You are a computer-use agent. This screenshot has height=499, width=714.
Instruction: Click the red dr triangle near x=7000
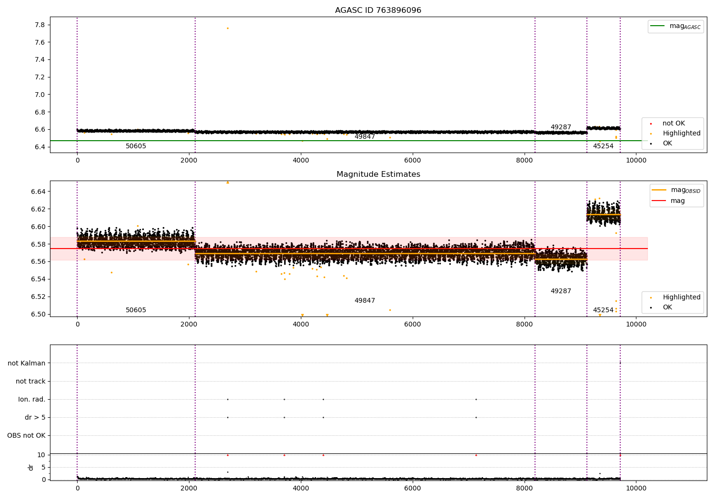pyautogui.click(x=476, y=455)
